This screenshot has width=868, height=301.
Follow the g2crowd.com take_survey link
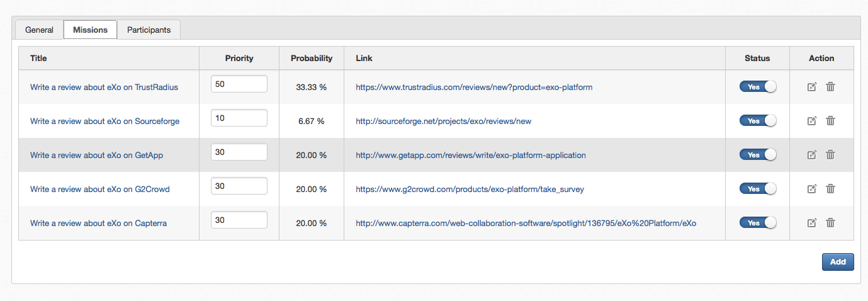click(x=470, y=189)
